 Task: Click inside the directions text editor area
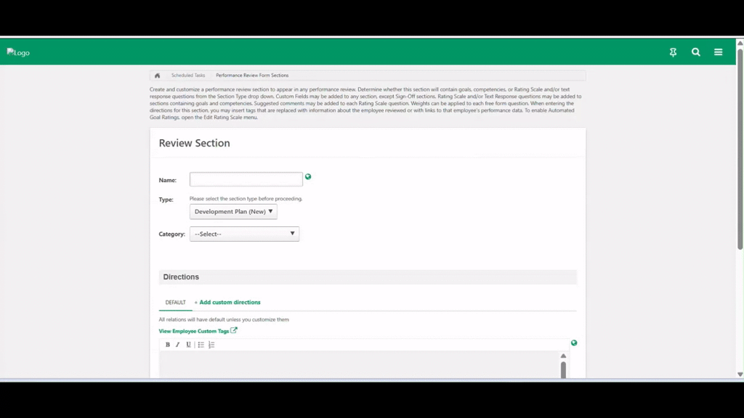pyautogui.click(x=359, y=364)
